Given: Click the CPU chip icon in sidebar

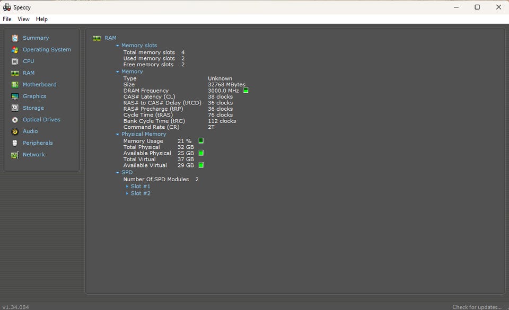Looking at the screenshot, I should tap(15, 61).
